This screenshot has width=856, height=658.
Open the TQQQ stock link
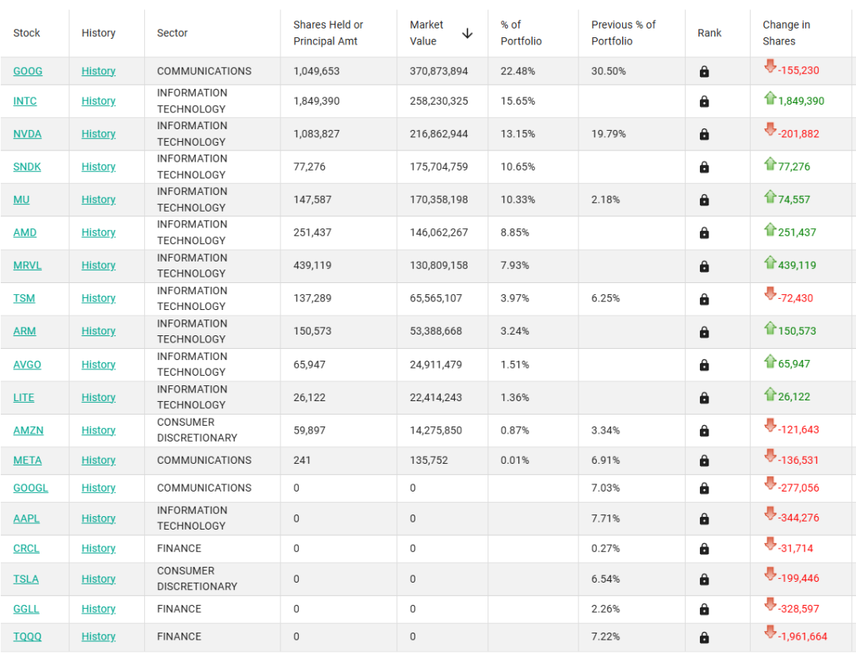pyautogui.click(x=27, y=636)
